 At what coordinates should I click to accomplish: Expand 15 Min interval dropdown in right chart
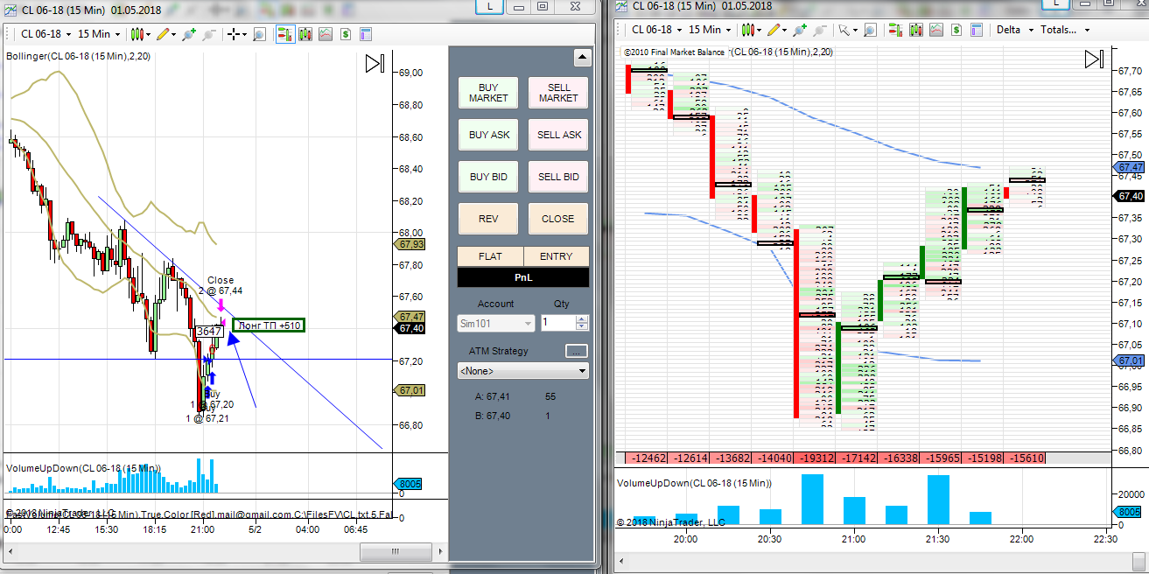click(711, 29)
